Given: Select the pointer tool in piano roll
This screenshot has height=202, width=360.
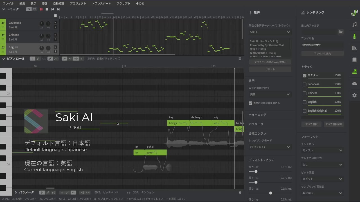Looking at the screenshot, I should 33,59.
